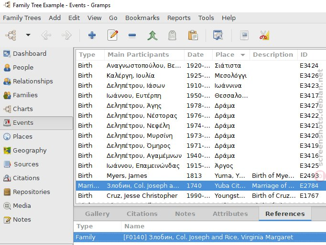The image size is (326, 245).
Task: Sort references by the Name column header
Action: 224,226
